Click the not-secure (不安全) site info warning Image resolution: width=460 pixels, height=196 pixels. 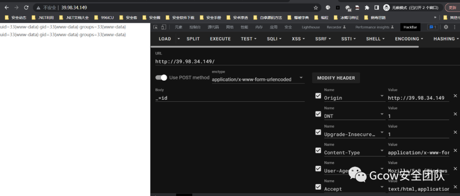pyautogui.click(x=46, y=8)
